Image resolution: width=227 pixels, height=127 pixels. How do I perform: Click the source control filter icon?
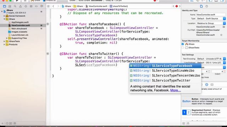[11, 123]
